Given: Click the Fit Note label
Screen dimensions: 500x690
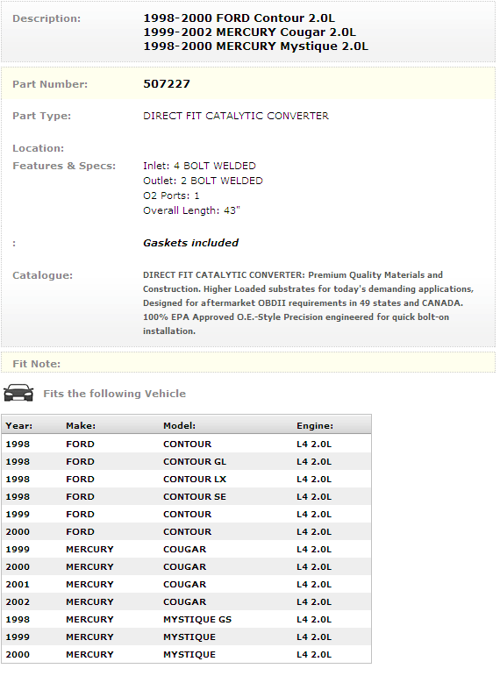Looking at the screenshot, I should click(x=36, y=364).
